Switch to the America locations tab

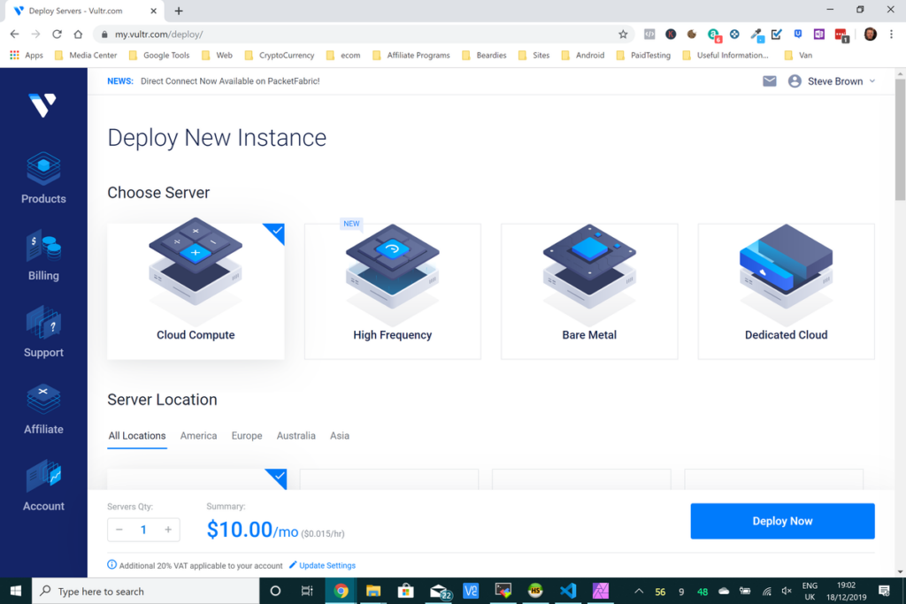tap(199, 436)
